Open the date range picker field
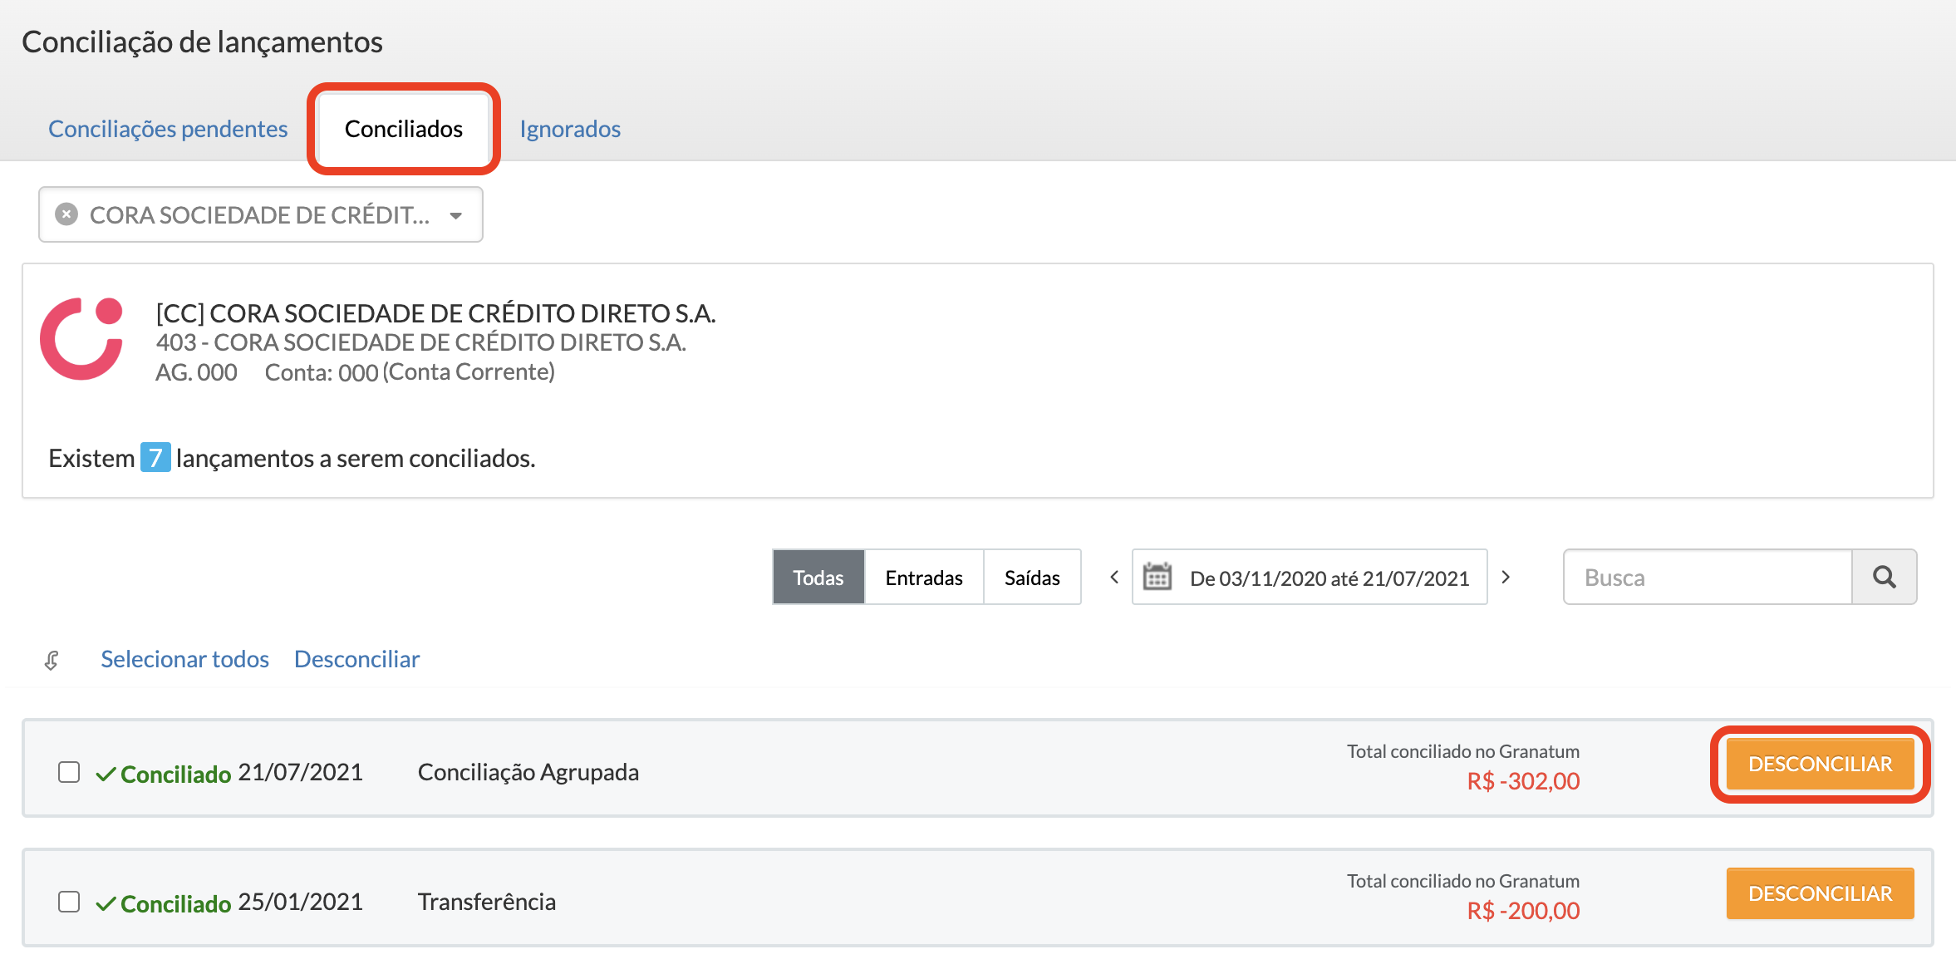Image resolution: width=1956 pixels, height=964 pixels. 1329,577
